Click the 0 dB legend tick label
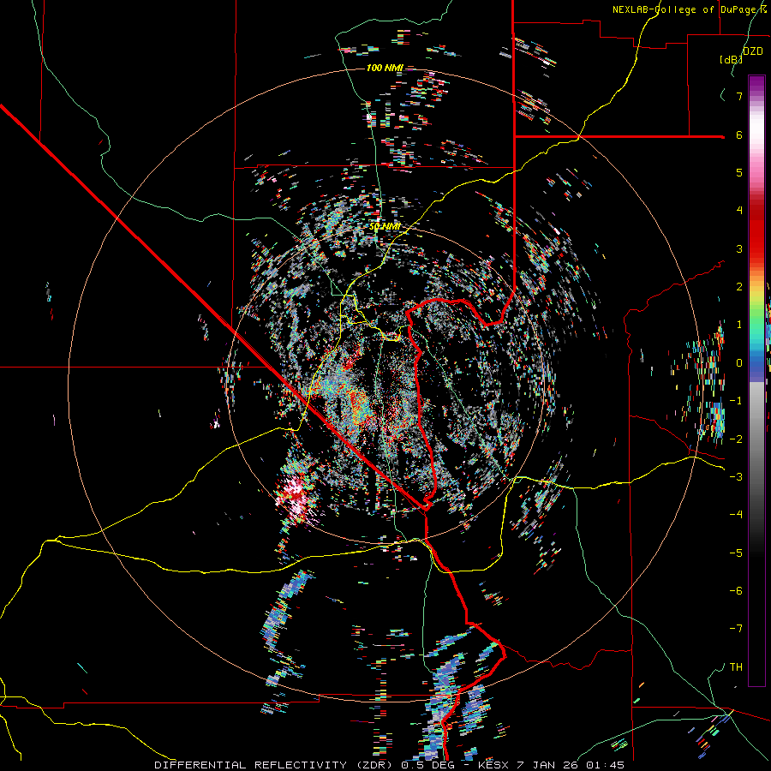The height and width of the screenshot is (771, 771). [x=739, y=363]
